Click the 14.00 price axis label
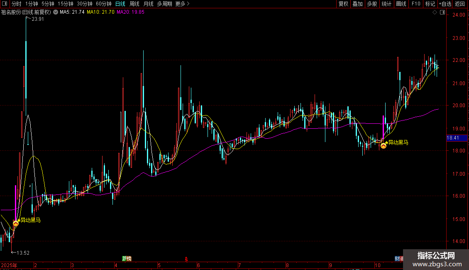The height and width of the screenshot is (270, 469). click(x=459, y=241)
